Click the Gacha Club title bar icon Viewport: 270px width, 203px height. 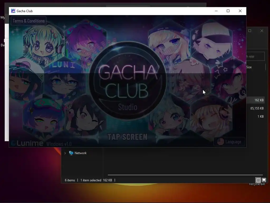13,11
